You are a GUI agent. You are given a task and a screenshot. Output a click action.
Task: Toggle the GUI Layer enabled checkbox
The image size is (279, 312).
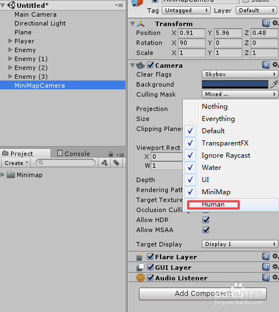151,267
